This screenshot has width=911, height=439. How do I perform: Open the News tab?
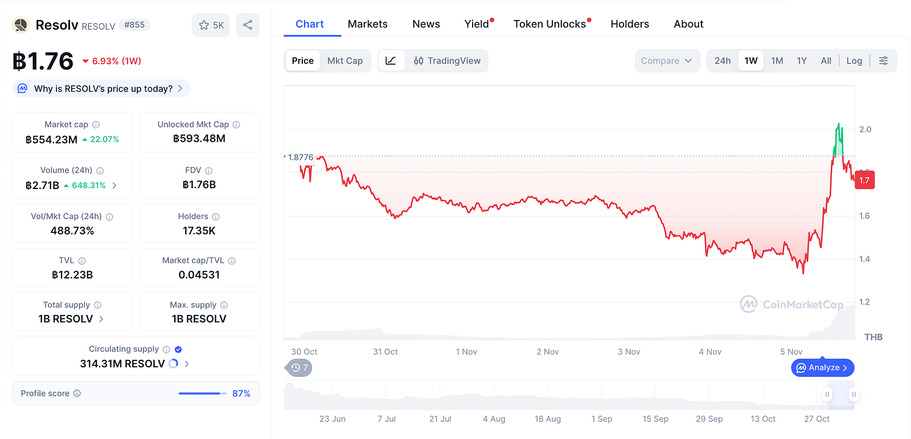pyautogui.click(x=426, y=24)
